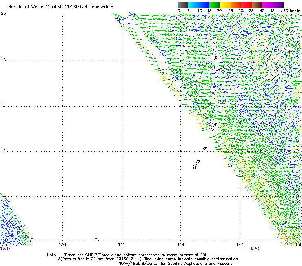Click the latitude axis label "18"
The height and width of the screenshot is (266, 302).
tap(3, 60)
